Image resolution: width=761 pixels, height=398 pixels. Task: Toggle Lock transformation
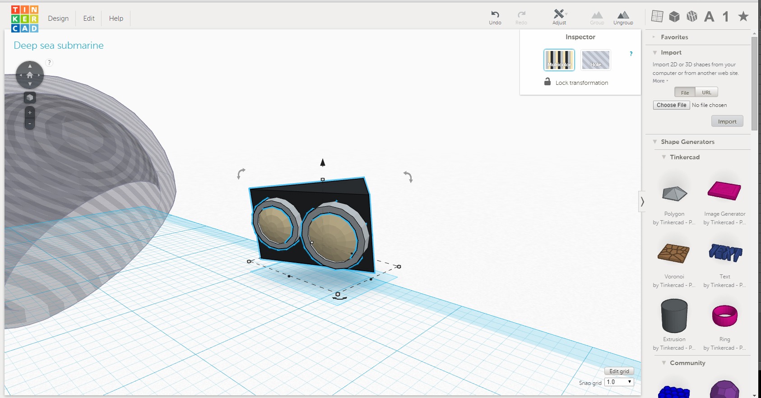tap(576, 82)
